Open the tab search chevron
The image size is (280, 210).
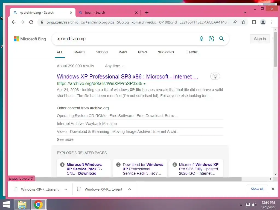pyautogui.click(x=245, y=13)
